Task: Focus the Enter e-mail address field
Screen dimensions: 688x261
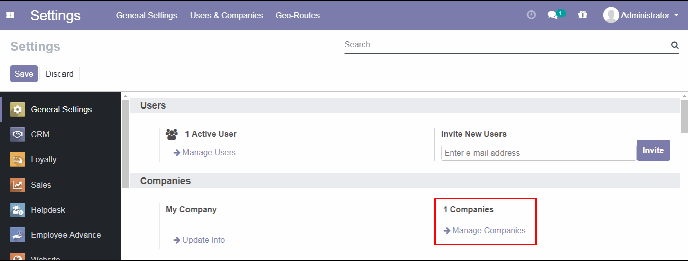Action: 538,153
